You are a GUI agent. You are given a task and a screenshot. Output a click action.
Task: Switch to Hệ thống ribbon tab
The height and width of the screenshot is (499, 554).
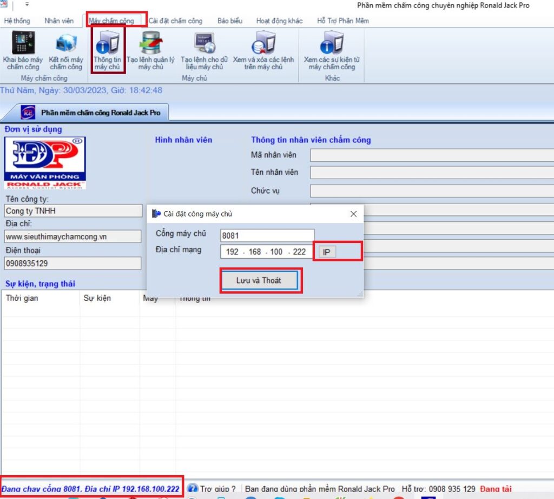coord(17,21)
